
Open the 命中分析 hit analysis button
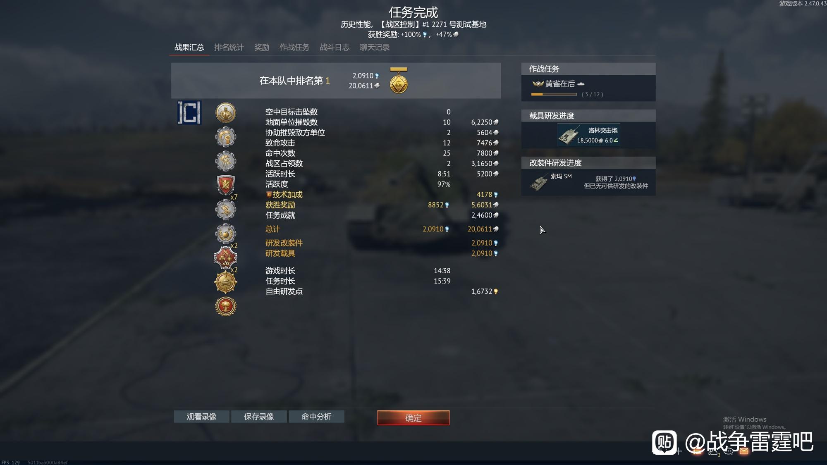(316, 417)
